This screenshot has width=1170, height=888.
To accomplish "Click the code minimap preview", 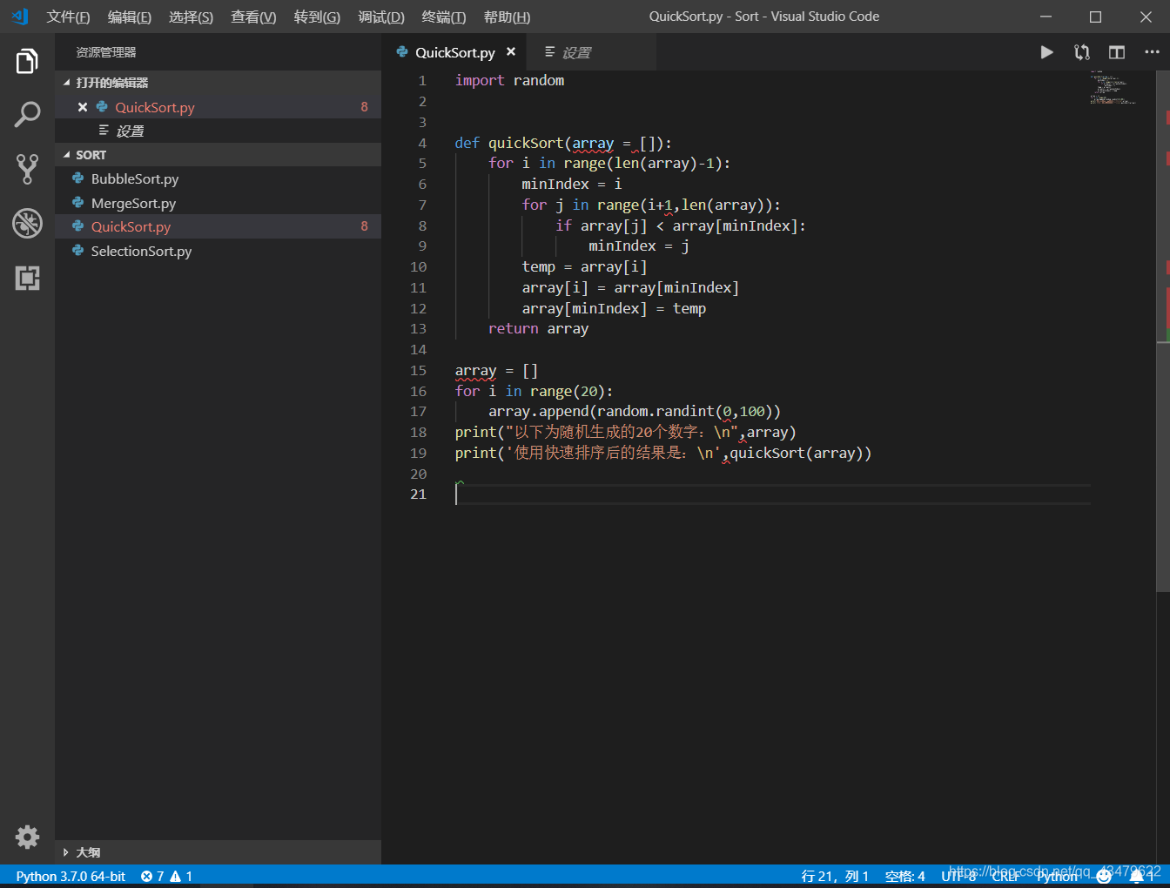I will [x=1113, y=88].
